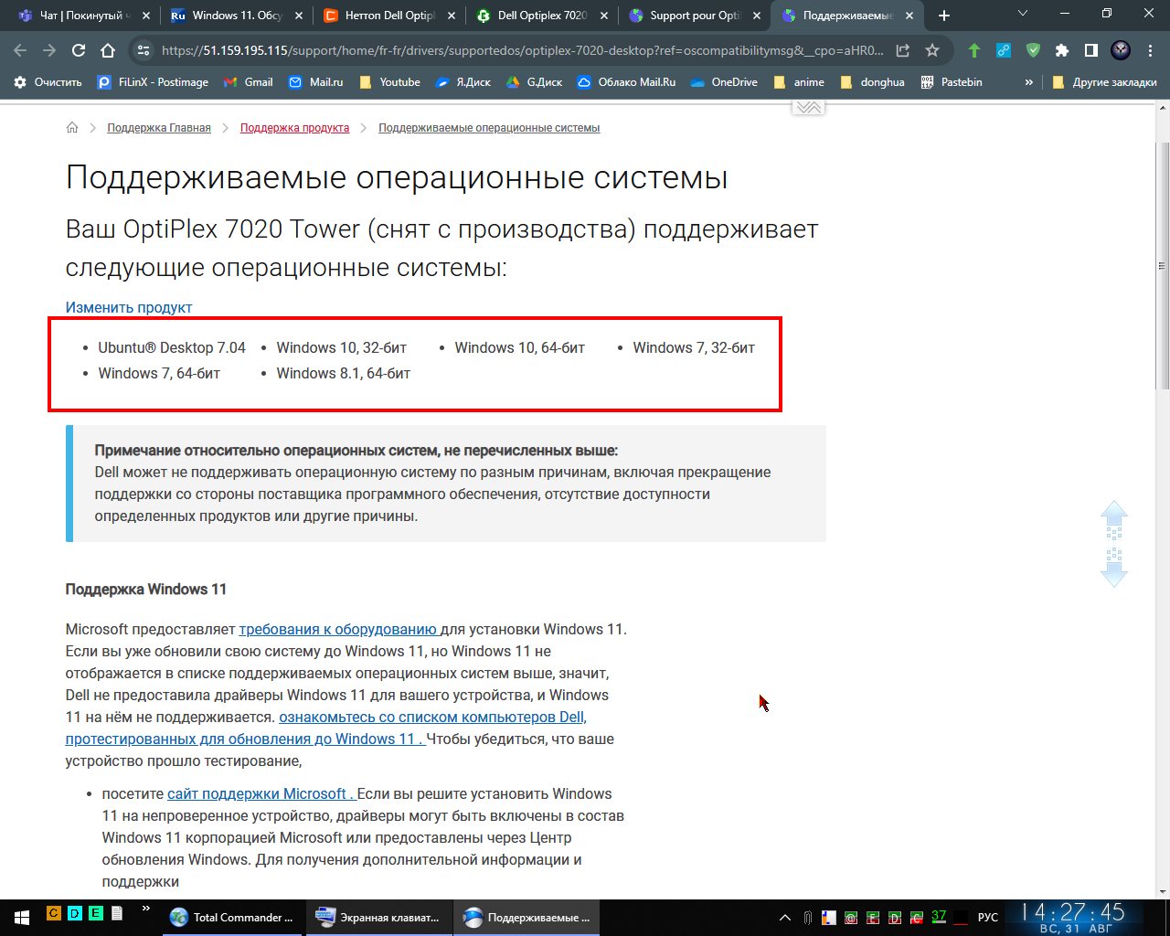The image size is (1170, 936).
Task: Click "Поддерживаемые операционные системы" breadcrumb
Action: (x=489, y=128)
